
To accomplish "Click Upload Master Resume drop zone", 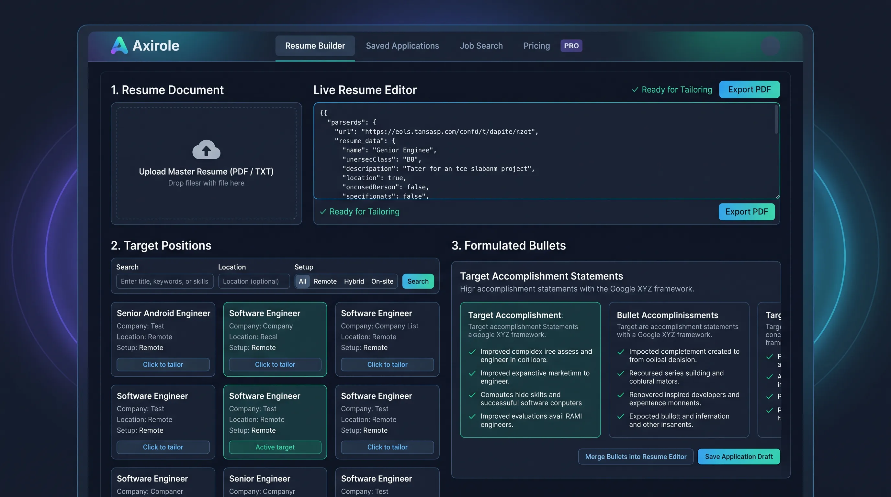I will coord(206,163).
